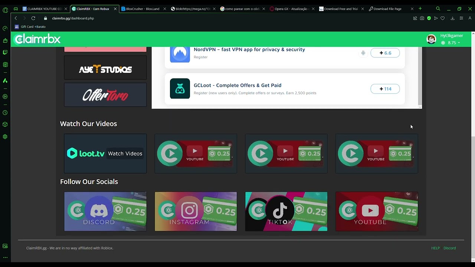
Task: Close the BloxCrusher tab
Action: [x=165, y=9]
